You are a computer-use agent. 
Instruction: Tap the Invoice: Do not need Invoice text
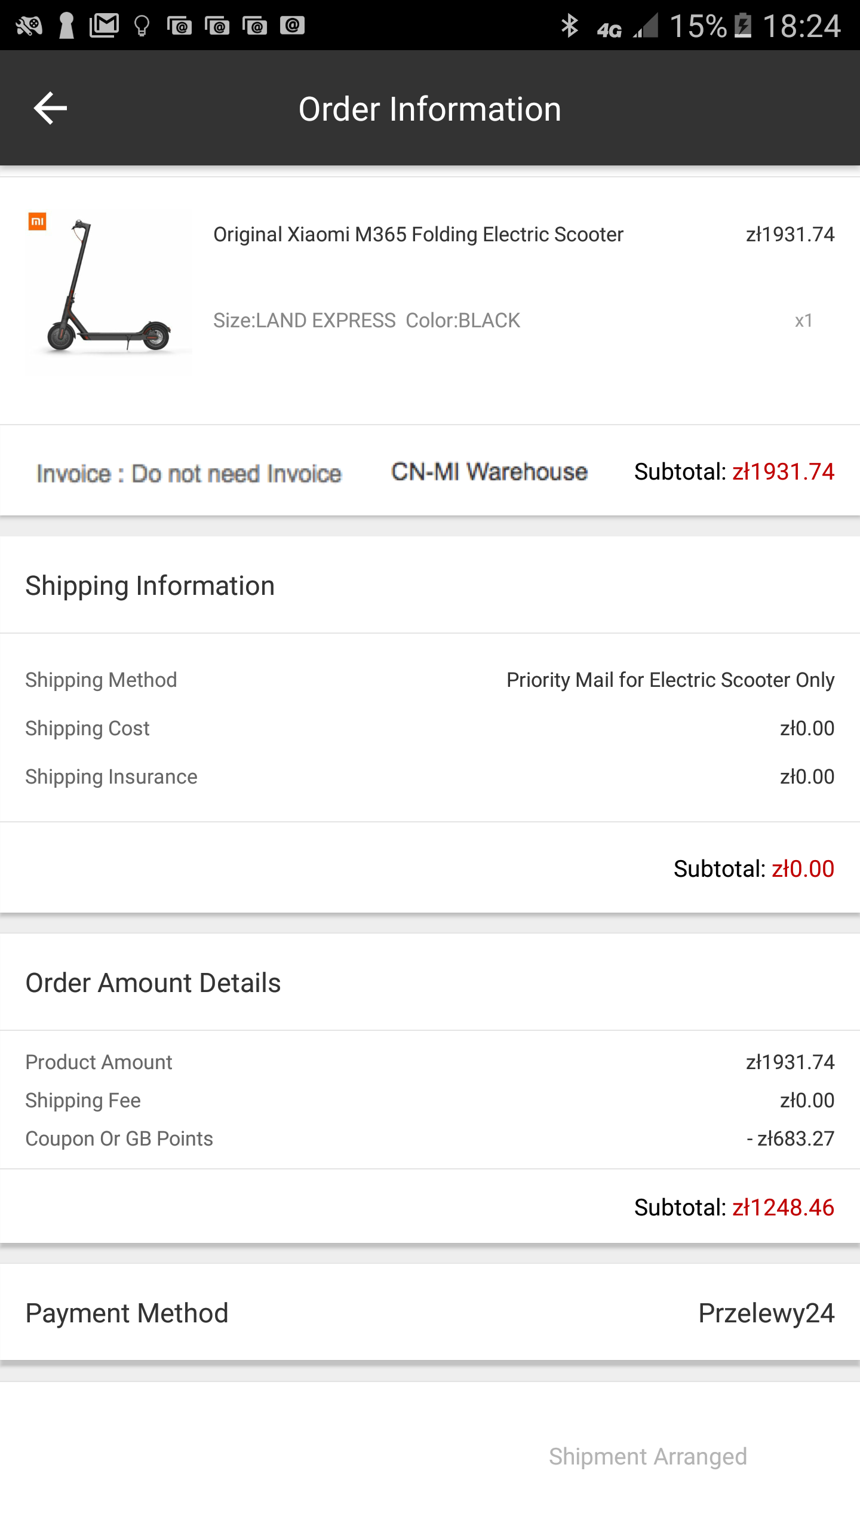[x=189, y=474]
